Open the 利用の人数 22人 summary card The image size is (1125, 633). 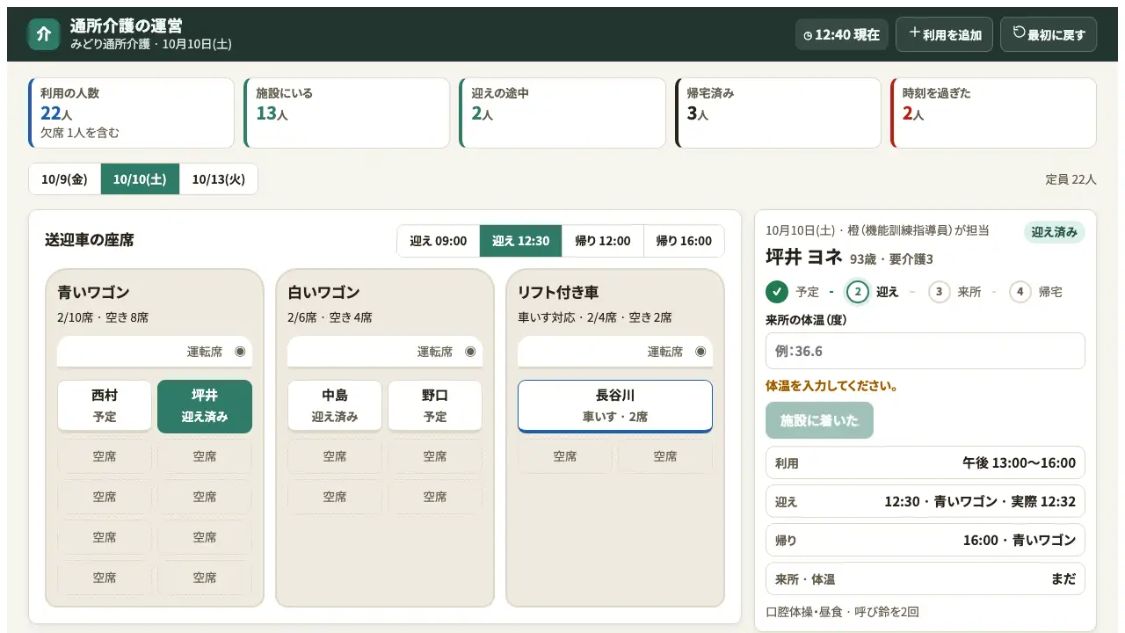pyautogui.click(x=132, y=113)
